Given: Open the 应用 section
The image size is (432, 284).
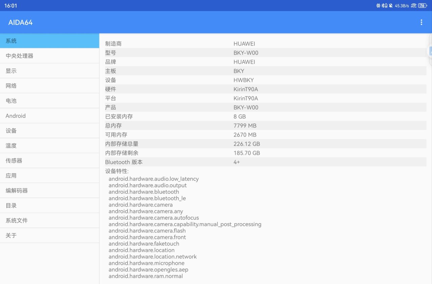Looking at the screenshot, I should pos(50,176).
